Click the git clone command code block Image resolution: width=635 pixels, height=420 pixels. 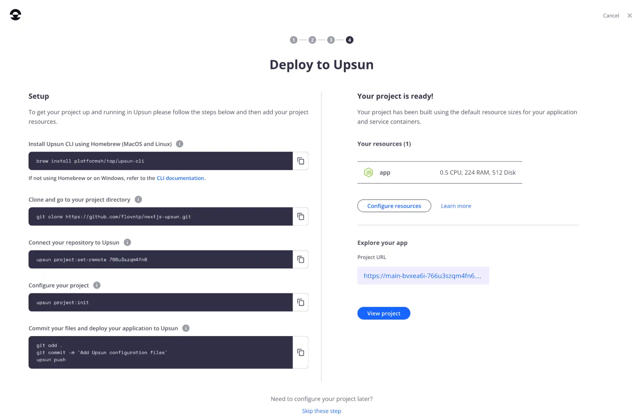click(160, 217)
